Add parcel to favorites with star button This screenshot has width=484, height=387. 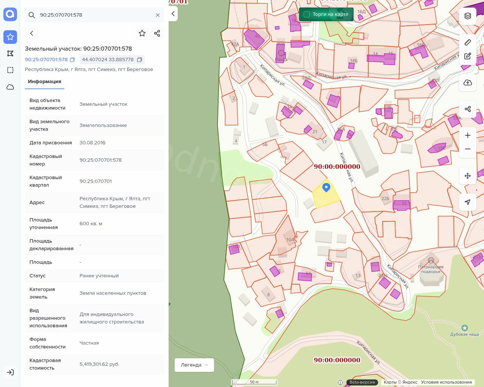tap(142, 33)
